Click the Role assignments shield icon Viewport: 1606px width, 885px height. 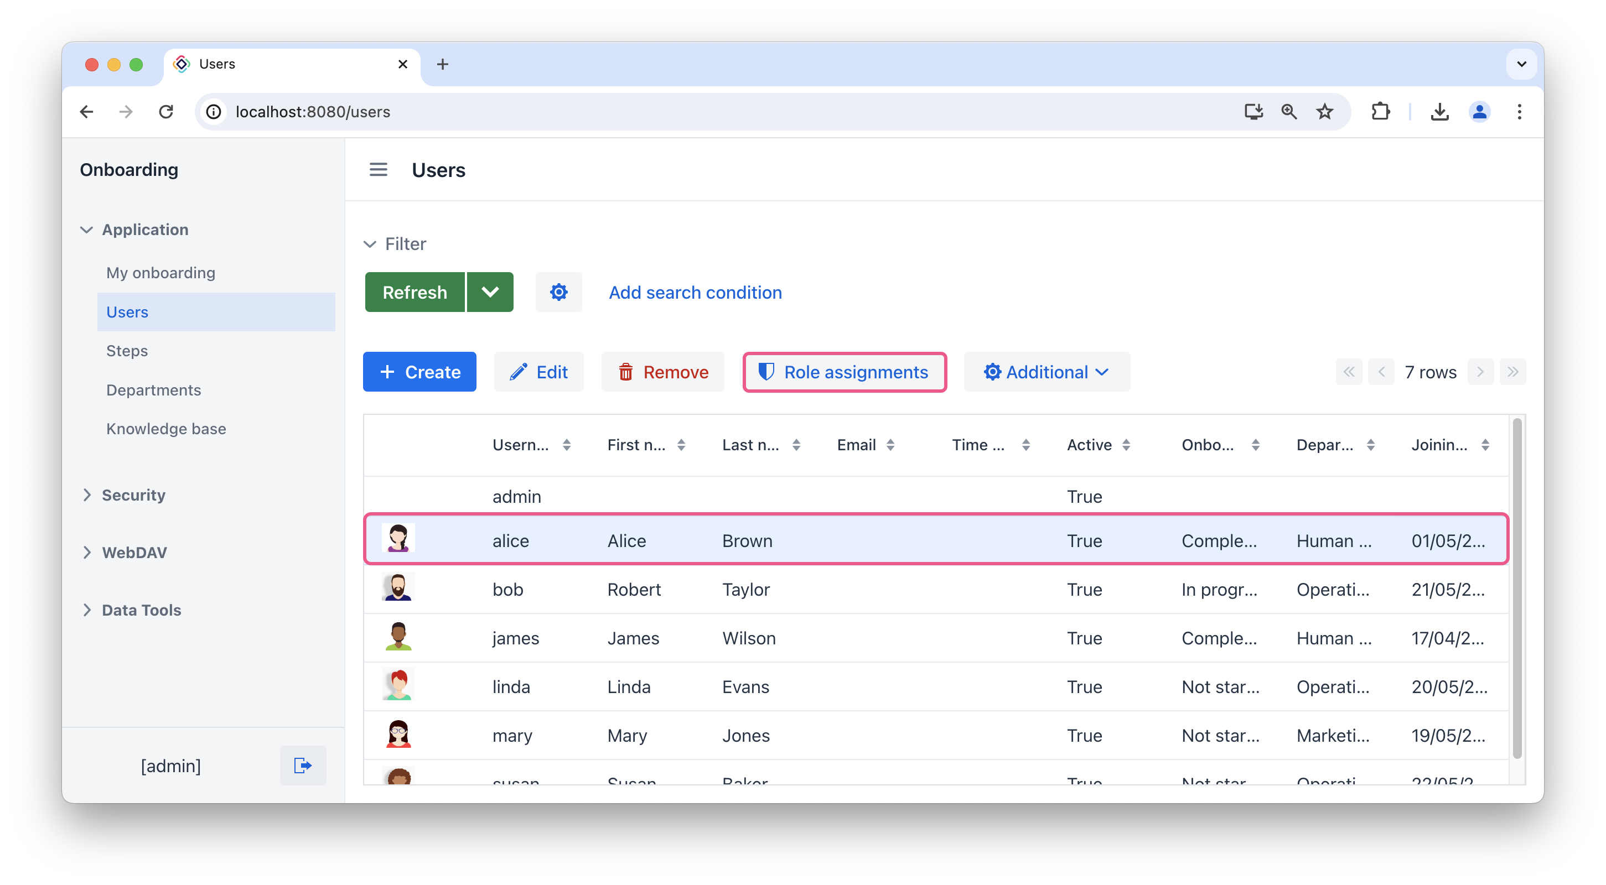pyautogui.click(x=763, y=373)
